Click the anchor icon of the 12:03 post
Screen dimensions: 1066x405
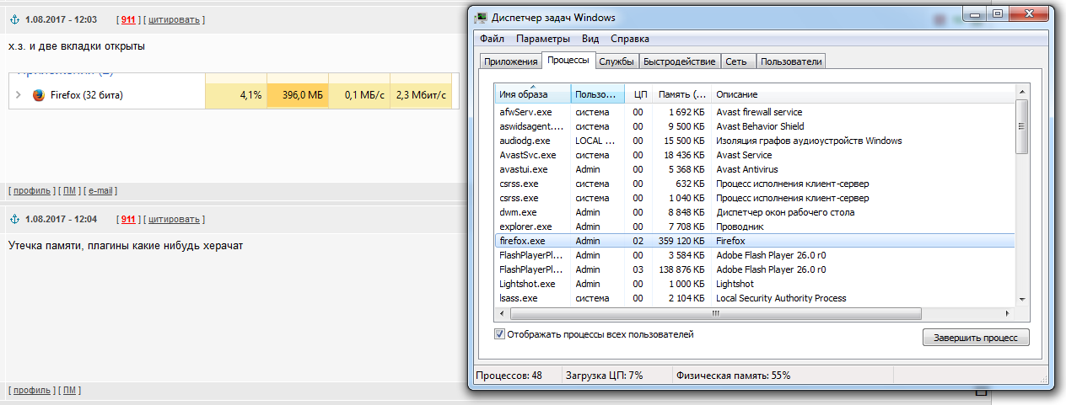[13, 19]
